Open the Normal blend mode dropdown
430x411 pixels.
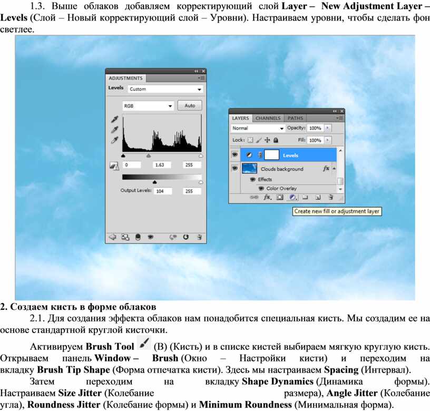click(x=258, y=129)
